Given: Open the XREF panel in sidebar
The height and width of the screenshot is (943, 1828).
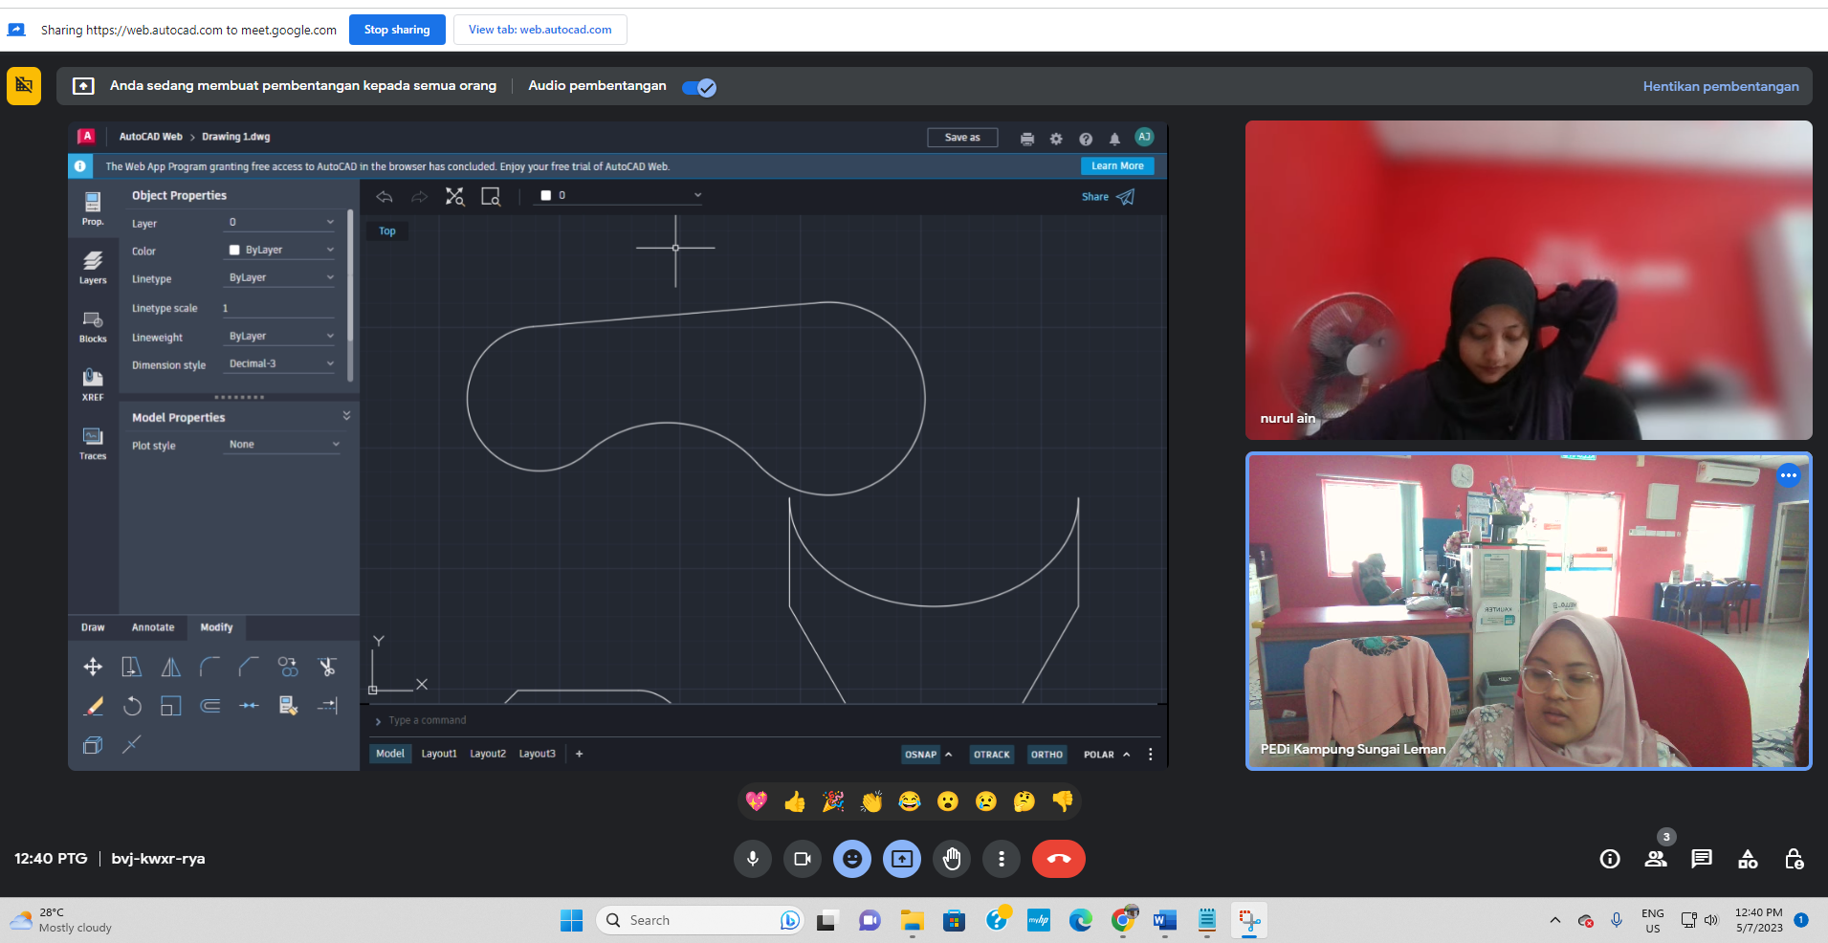Looking at the screenshot, I should click(x=93, y=384).
